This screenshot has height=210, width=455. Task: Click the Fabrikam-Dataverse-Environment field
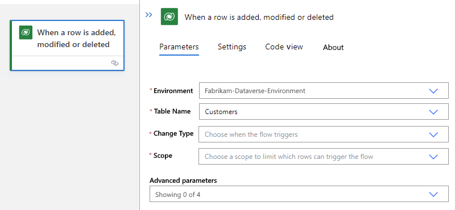(x=324, y=91)
